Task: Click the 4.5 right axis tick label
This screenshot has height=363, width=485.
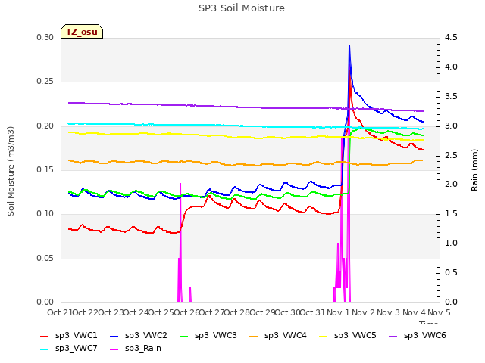Action: (x=451, y=38)
